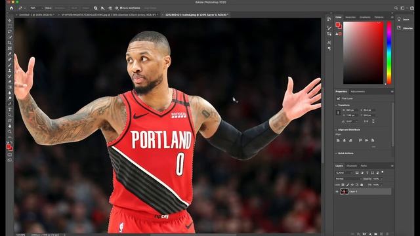
Task: Select the Eyedropper tool
Action: pyautogui.click(x=10, y=54)
